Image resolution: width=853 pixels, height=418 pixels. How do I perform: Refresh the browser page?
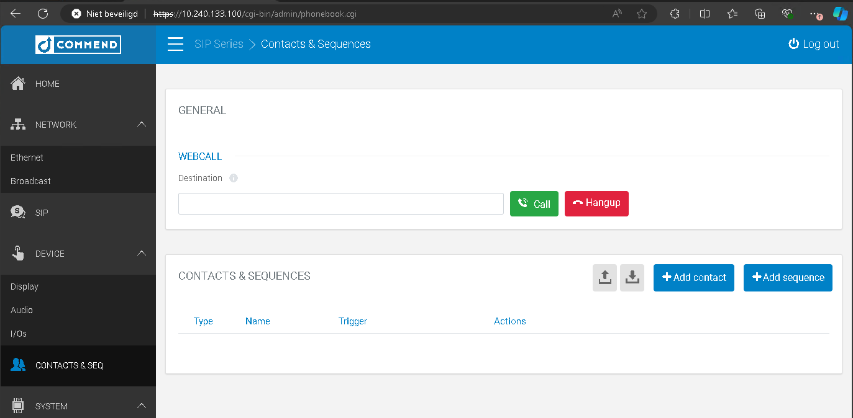pyautogui.click(x=43, y=14)
